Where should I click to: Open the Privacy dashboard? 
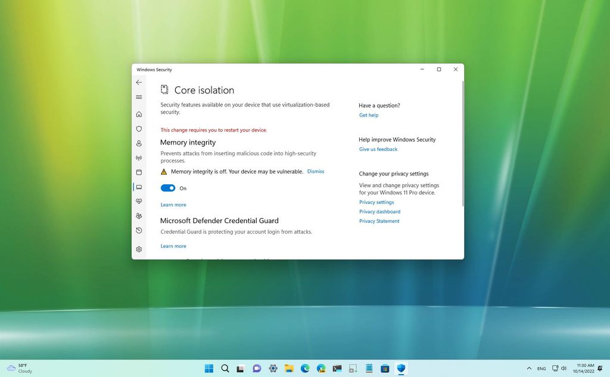pos(379,211)
